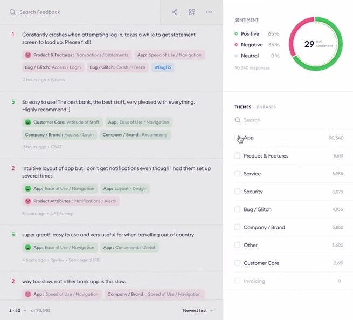Select the Themes tab
The image size is (353, 320).
pyautogui.click(x=243, y=107)
